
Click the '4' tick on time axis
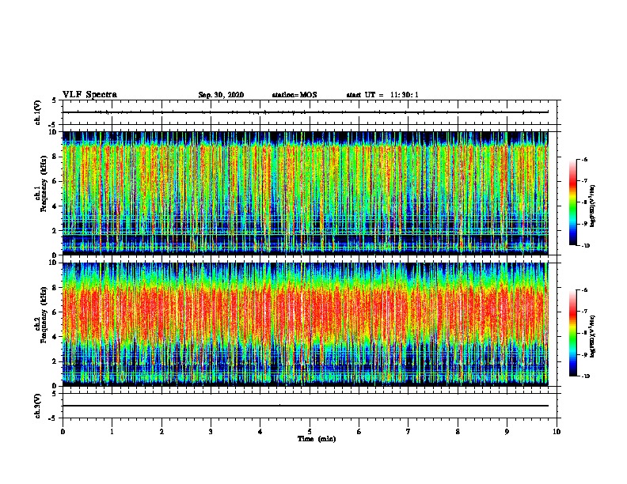tap(260, 432)
